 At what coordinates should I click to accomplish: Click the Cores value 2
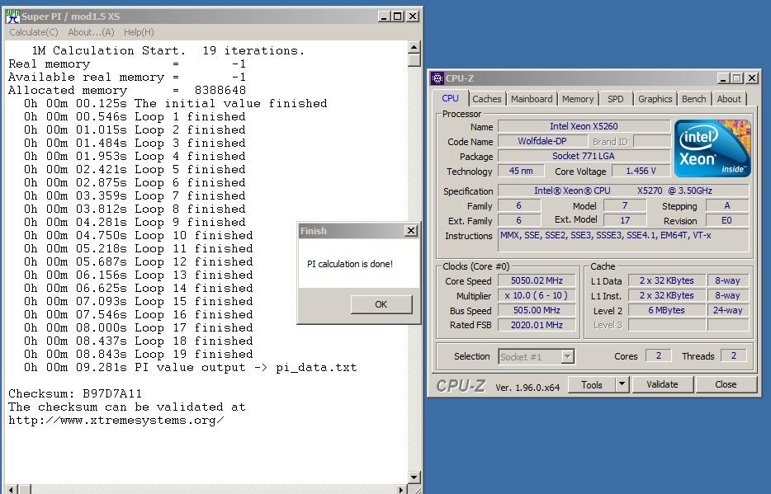pyautogui.click(x=658, y=356)
